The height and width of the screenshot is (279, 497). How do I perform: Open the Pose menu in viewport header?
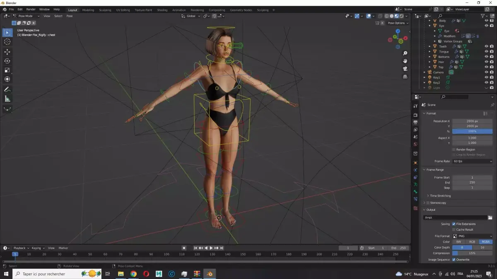(70, 16)
